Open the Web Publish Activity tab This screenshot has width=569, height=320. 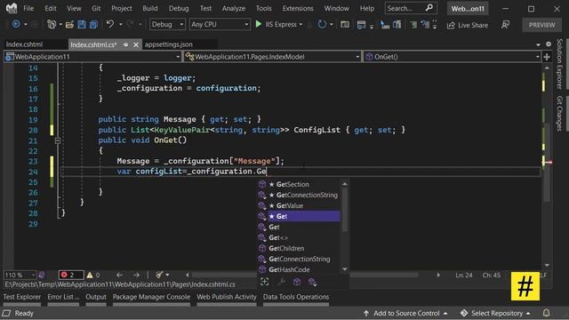(227, 297)
